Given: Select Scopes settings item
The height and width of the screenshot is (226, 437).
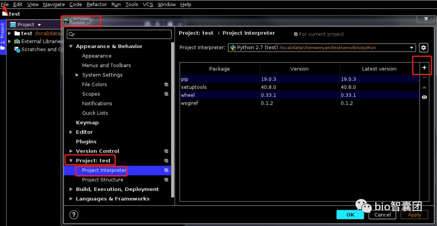Looking at the screenshot, I should (91, 94).
